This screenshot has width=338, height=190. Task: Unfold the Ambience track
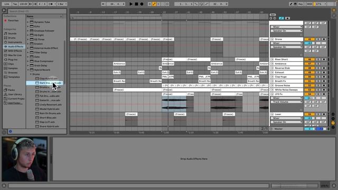pyautogui.click(x=273, y=64)
